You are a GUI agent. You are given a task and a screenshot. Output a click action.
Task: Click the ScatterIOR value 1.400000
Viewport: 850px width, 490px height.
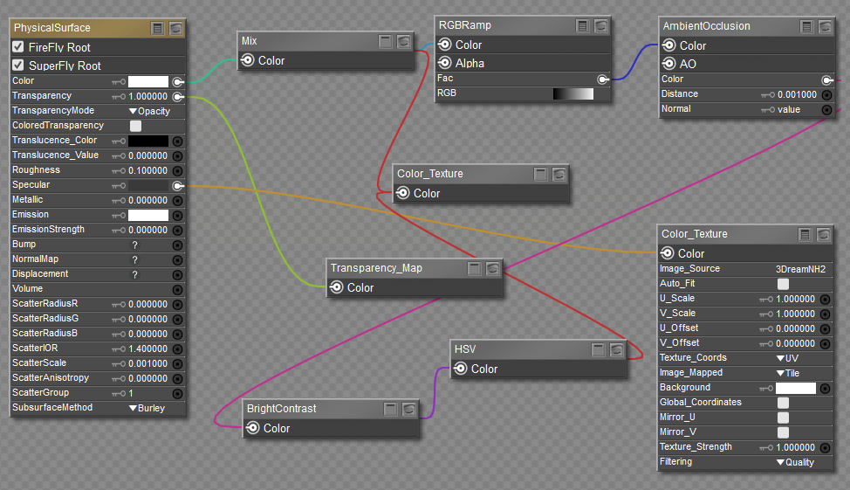(148, 349)
